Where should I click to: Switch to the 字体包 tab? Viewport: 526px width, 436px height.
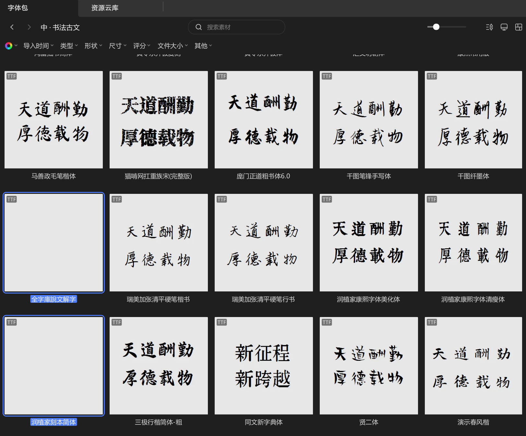18,8
